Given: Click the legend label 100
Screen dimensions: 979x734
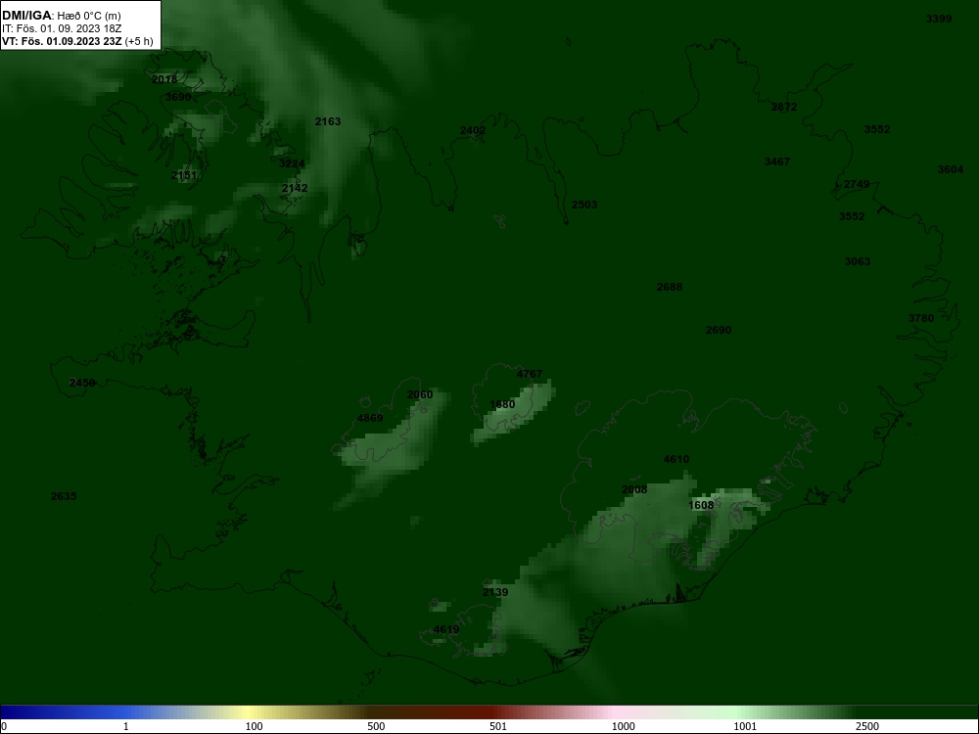Looking at the screenshot, I should click(254, 726).
